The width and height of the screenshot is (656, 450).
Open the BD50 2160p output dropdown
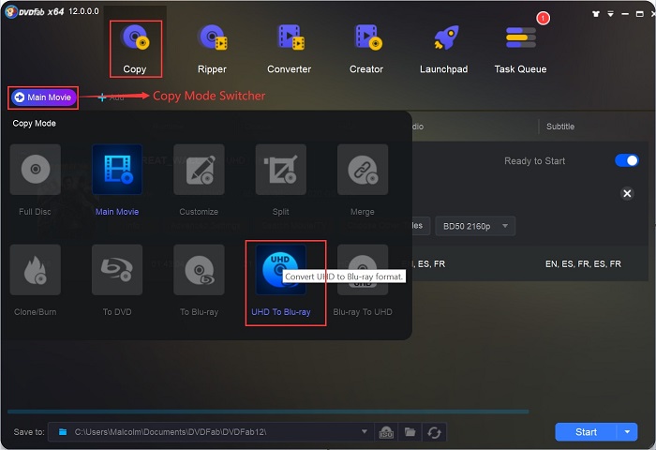click(x=475, y=226)
